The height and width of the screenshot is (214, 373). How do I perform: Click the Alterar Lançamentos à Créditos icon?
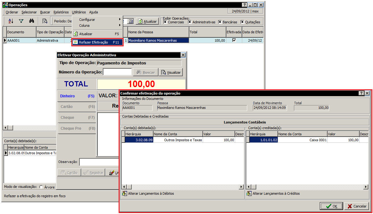249,193
